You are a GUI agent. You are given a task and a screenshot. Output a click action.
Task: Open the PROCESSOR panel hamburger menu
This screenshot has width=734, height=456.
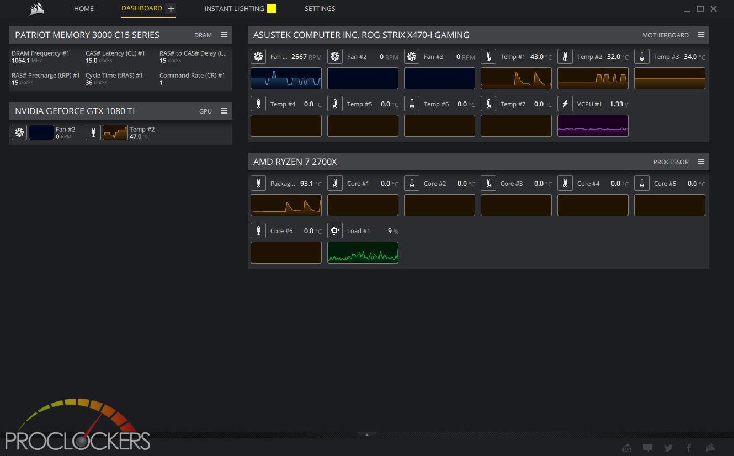point(701,162)
